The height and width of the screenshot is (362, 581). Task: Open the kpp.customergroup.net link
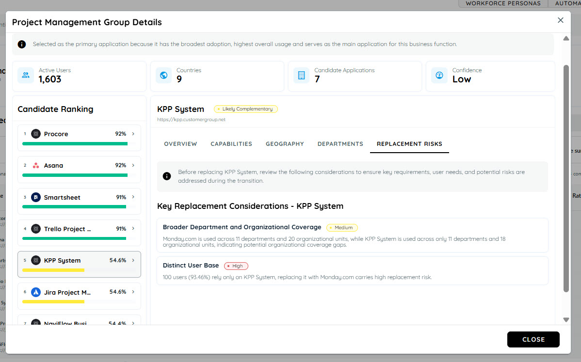click(191, 120)
